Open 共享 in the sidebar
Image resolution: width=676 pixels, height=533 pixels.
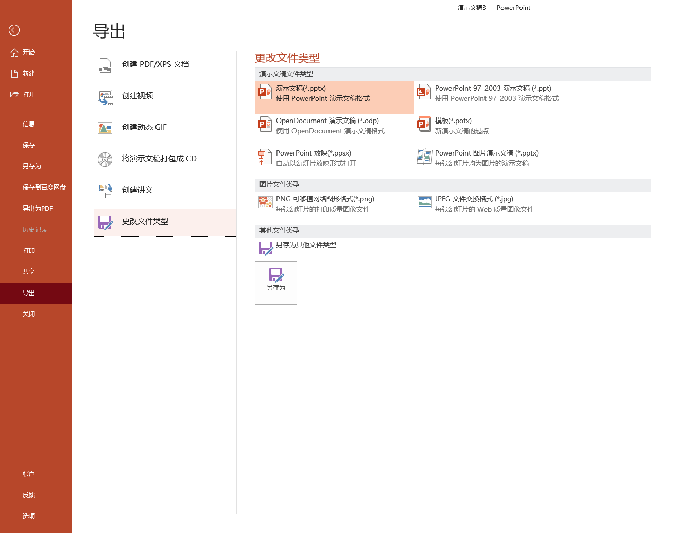36,272
